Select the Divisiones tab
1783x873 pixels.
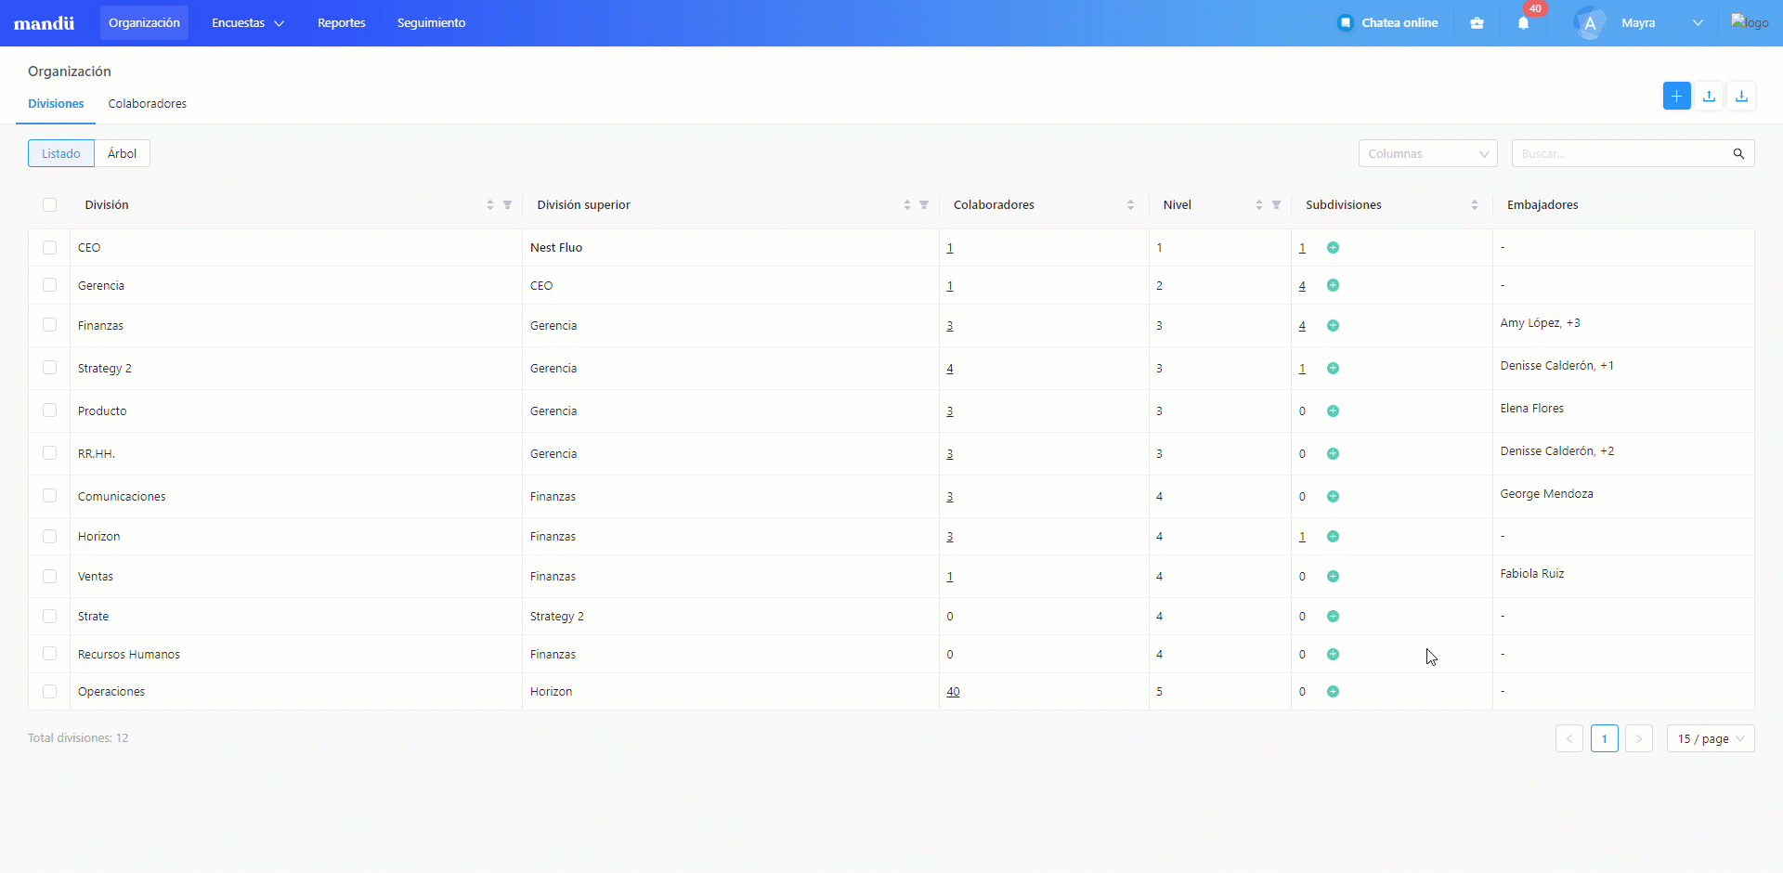pyautogui.click(x=56, y=104)
